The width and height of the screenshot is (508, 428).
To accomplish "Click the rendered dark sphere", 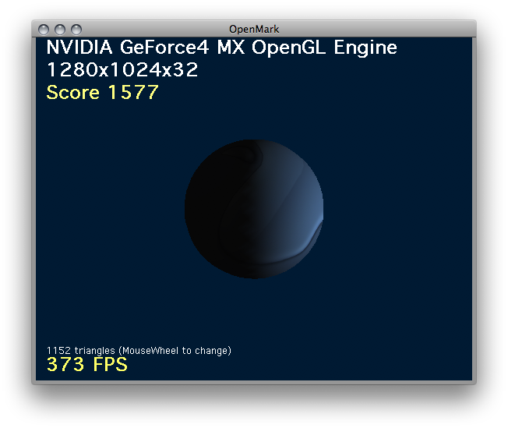I will point(254,209).
